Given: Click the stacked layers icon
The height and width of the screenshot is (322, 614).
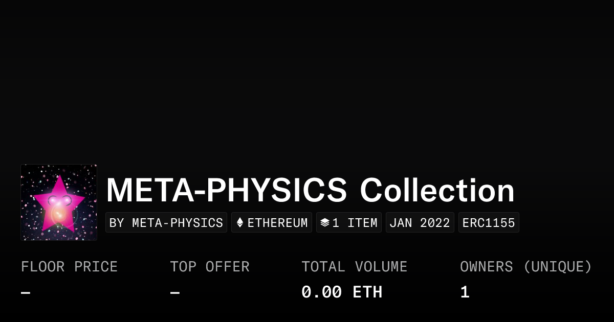Looking at the screenshot, I should point(324,223).
